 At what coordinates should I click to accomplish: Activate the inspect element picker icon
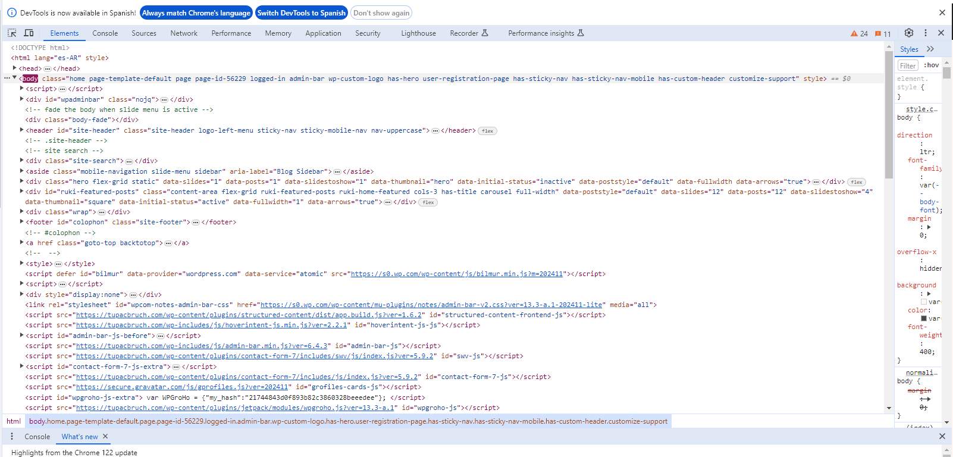click(x=12, y=33)
